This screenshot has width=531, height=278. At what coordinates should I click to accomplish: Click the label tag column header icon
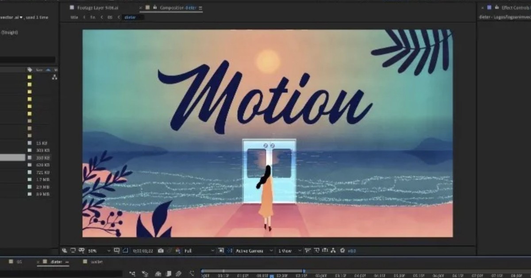30,70
